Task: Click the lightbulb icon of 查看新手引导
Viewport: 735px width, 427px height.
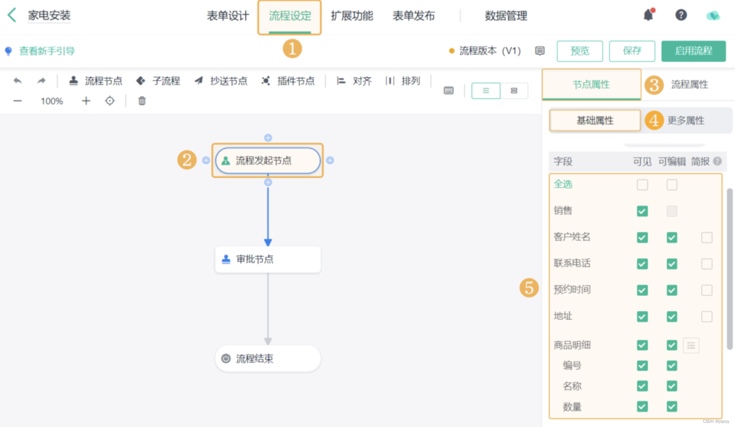Action: click(x=8, y=51)
